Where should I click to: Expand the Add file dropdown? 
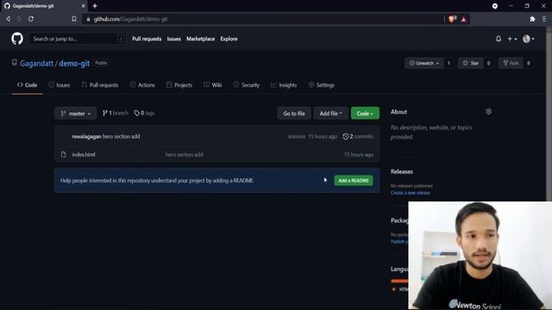[330, 113]
